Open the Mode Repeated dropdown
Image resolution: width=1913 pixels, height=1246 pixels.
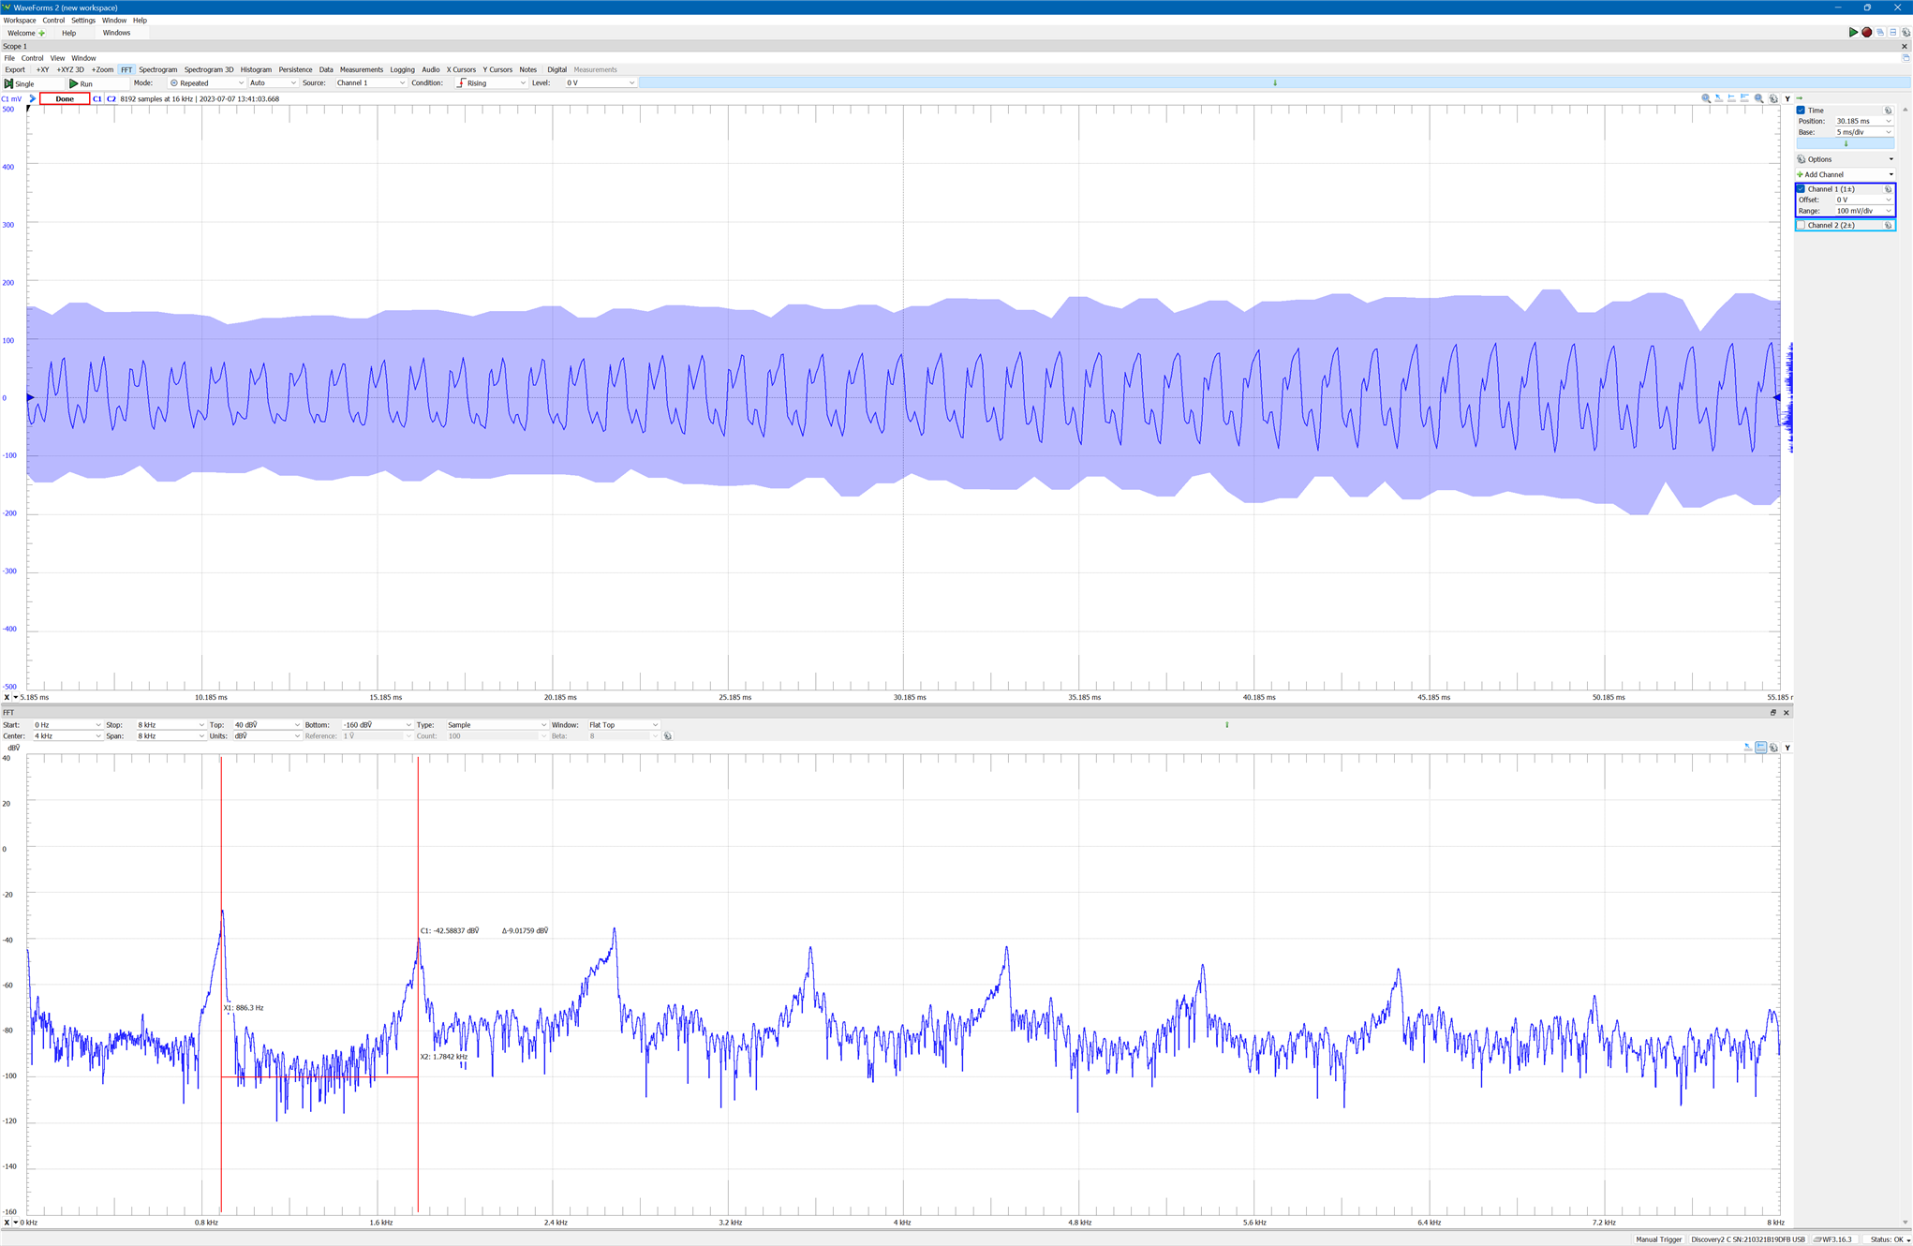point(206,83)
